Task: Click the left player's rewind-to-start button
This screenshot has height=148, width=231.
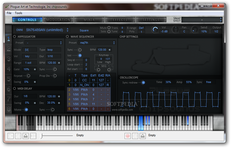Action: pyautogui.click(x=33, y=136)
